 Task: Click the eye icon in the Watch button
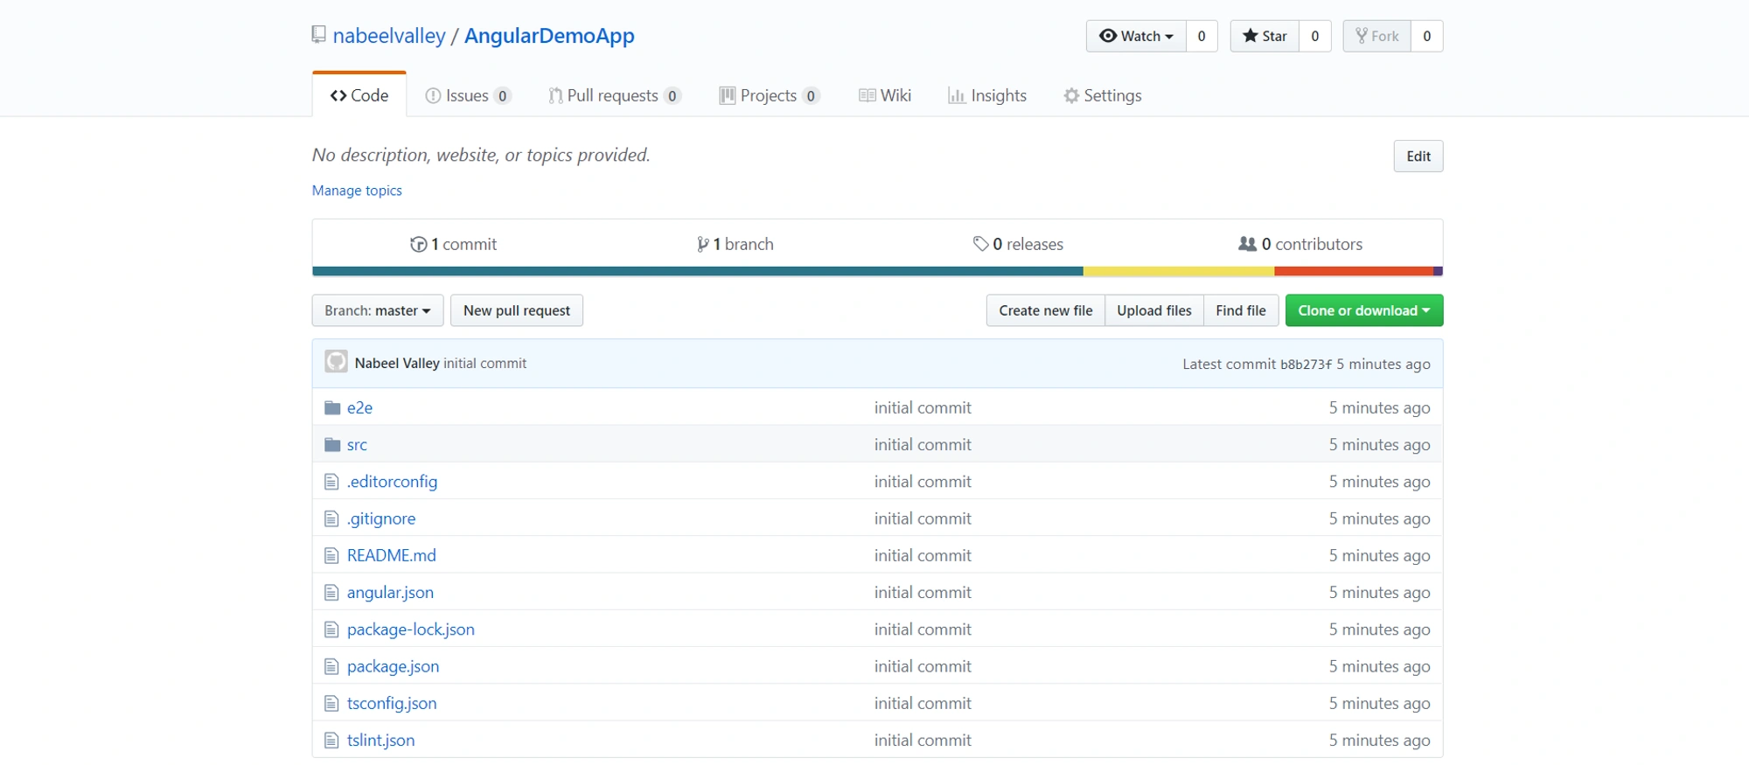click(x=1108, y=36)
